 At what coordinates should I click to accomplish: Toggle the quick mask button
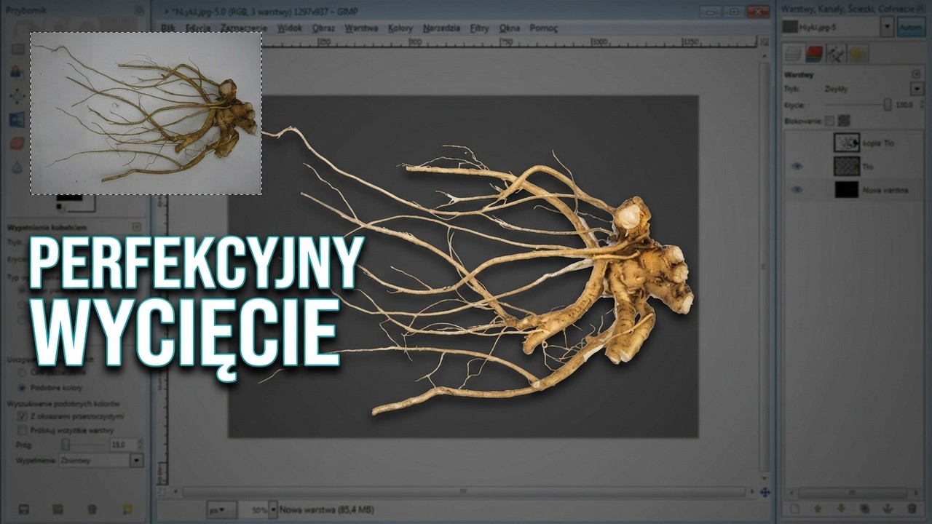pos(164,493)
